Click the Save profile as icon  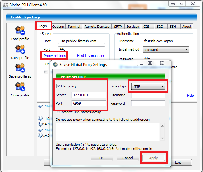click(x=20, y=68)
